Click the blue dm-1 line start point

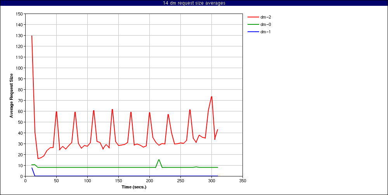pyautogui.click(x=32, y=168)
